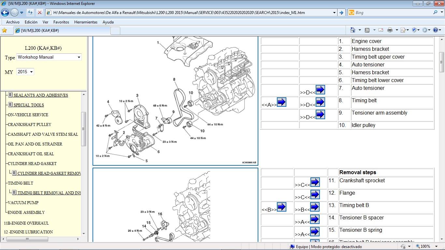Click >>A<< arrow for Tensioner B spacer
The height and width of the screenshot is (250, 445).
[x=315, y=219]
